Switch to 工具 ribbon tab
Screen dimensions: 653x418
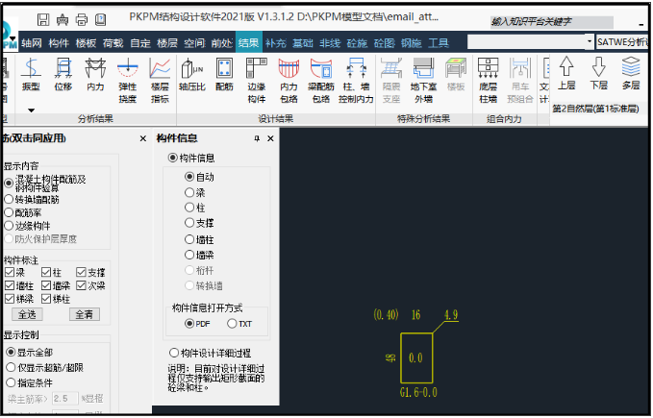[439, 43]
